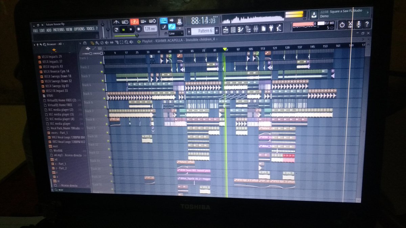This screenshot has height=228, width=406.
Task: Click the undo history circular arrow icon
Action: click(342, 25)
